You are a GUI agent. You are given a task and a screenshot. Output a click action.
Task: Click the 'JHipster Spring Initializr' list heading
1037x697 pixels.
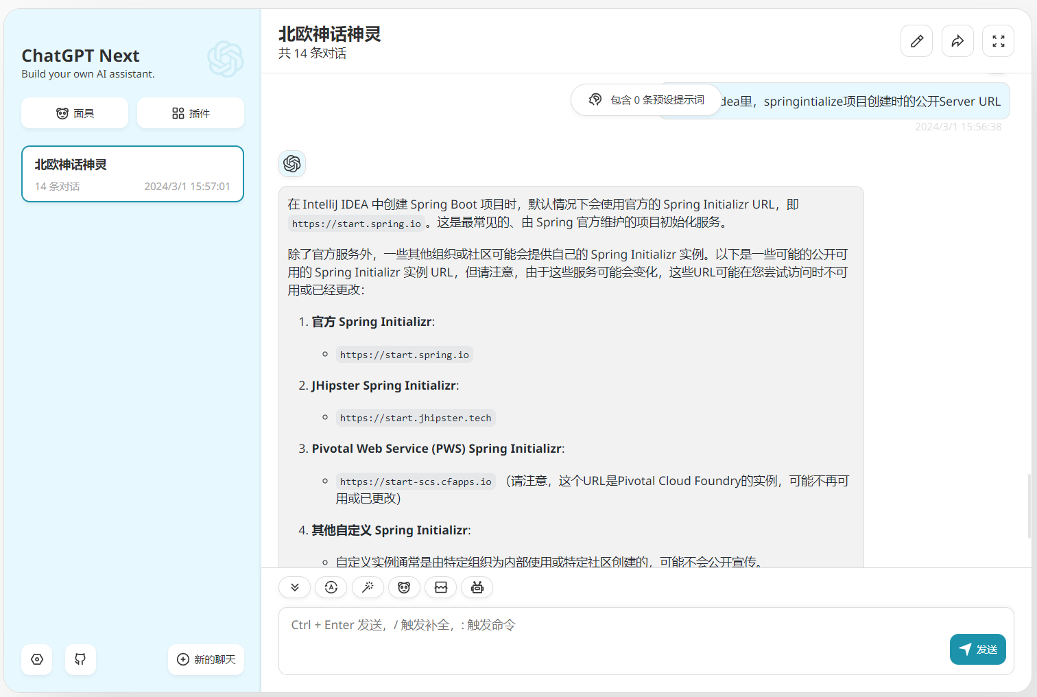[x=384, y=386]
